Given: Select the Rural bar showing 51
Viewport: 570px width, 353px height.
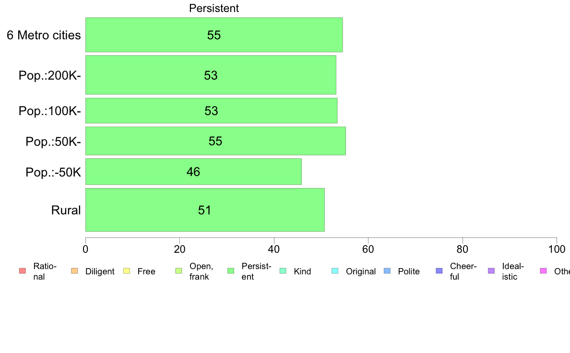Looking at the screenshot, I should pos(205,210).
